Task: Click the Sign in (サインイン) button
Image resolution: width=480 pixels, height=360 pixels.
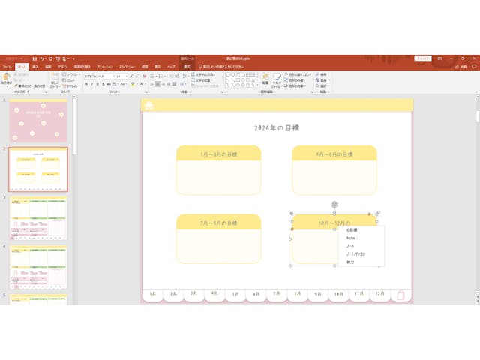Action: tap(424, 58)
